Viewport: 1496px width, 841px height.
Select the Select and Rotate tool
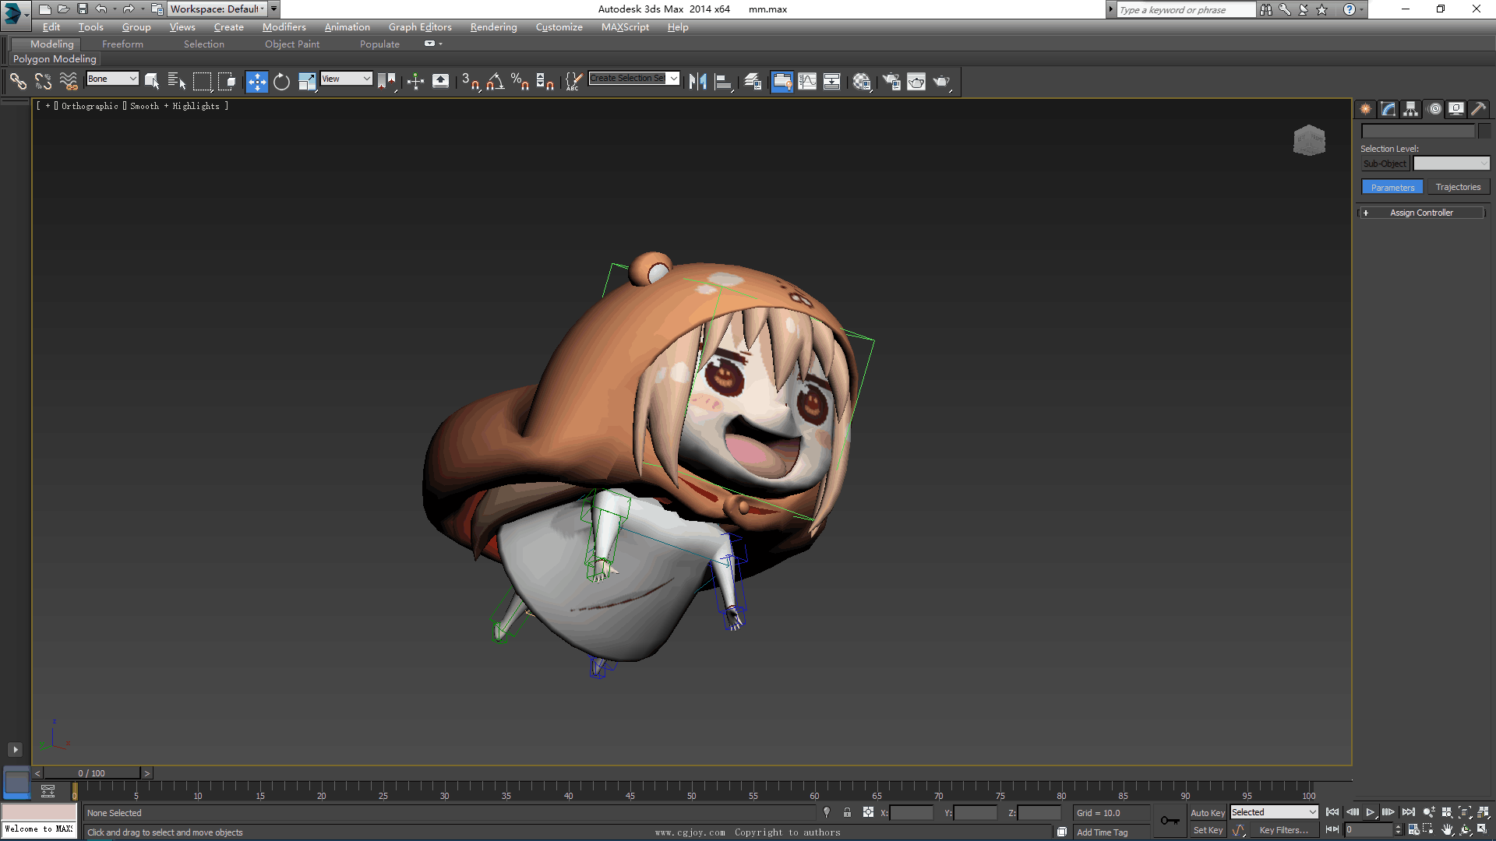pyautogui.click(x=281, y=81)
